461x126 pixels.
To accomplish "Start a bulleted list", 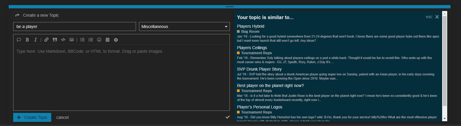I will coord(82,40).
